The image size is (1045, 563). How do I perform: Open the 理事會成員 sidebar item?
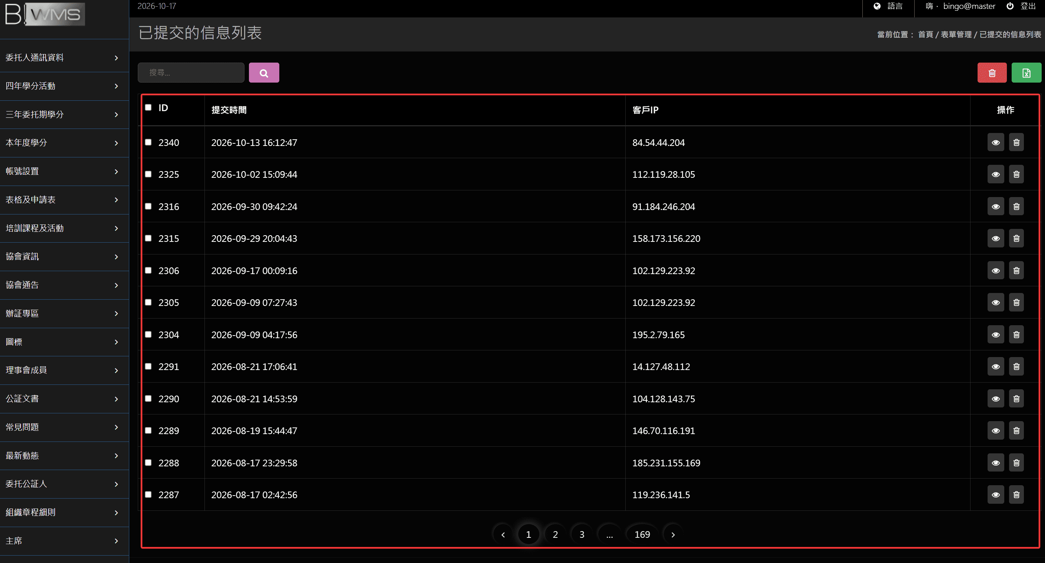(x=64, y=370)
